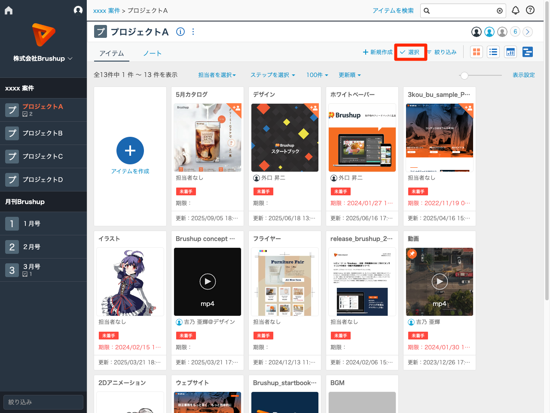The height and width of the screenshot is (413, 550).
Task: Open the notifications bell
Action: (516, 10)
